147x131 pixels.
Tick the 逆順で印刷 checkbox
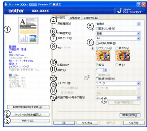97,79
